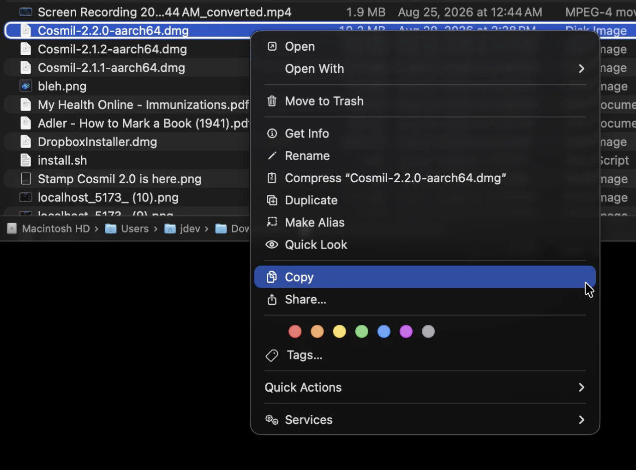The height and width of the screenshot is (470, 636).
Task: Click the Get Info circle icon
Action: [x=272, y=134]
